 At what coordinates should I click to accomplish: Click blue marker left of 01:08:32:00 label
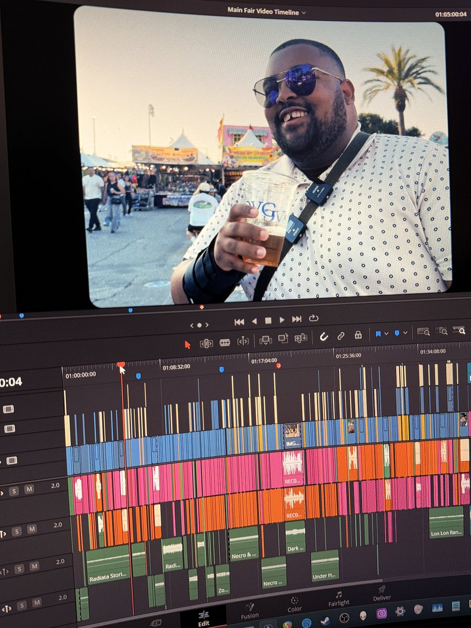pos(138,376)
